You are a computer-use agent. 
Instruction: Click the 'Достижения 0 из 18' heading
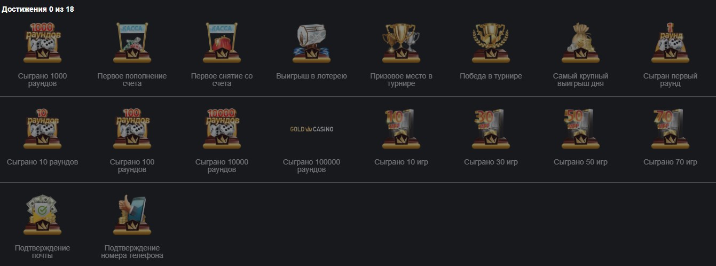(x=37, y=10)
